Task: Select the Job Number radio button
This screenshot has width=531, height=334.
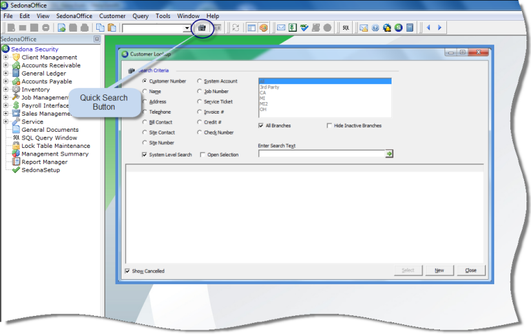Action: pyautogui.click(x=200, y=91)
